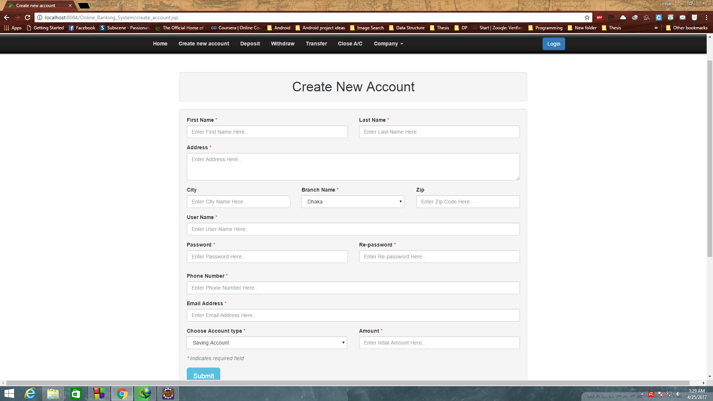
Task: Click the Email Address input field
Action: [x=353, y=315]
